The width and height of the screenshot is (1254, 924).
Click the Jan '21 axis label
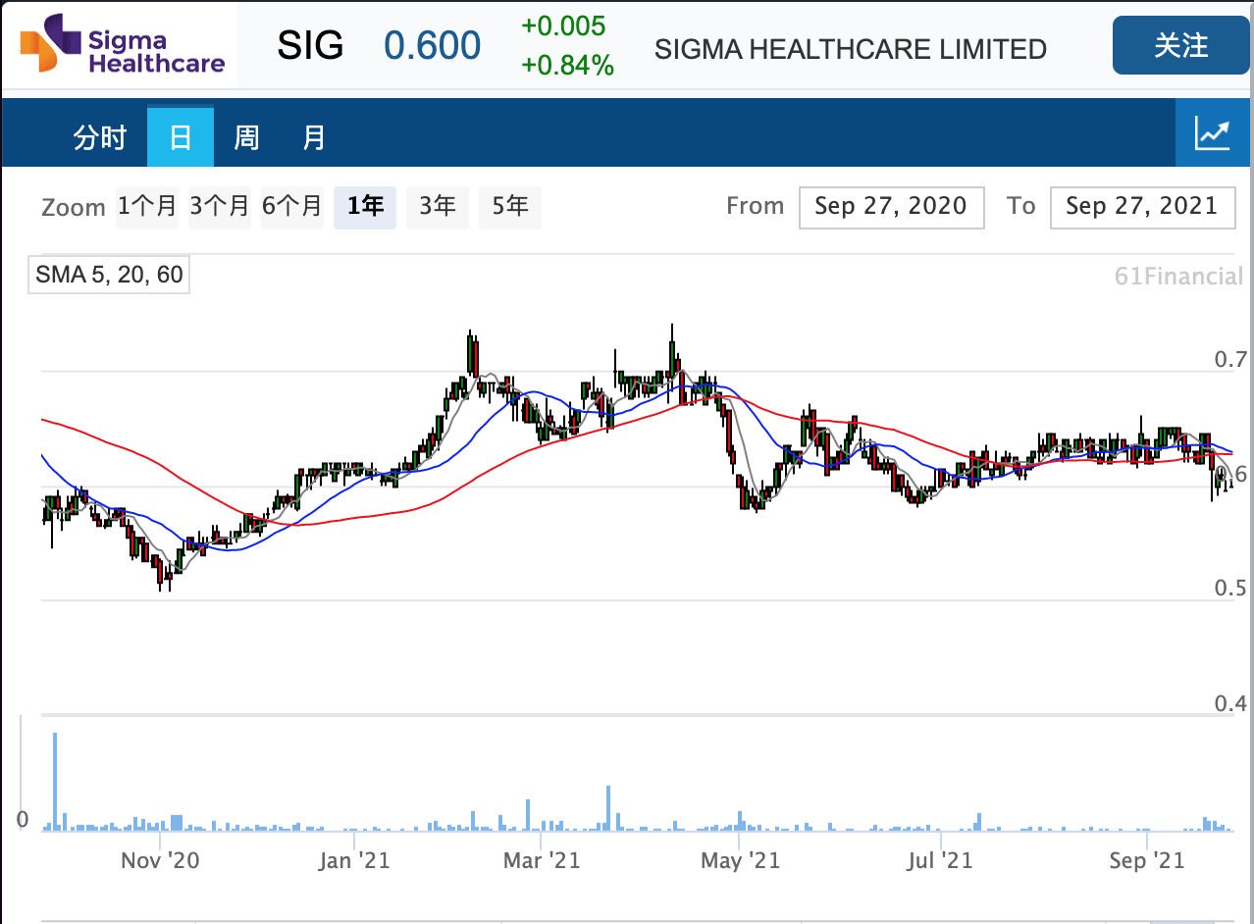click(x=355, y=860)
